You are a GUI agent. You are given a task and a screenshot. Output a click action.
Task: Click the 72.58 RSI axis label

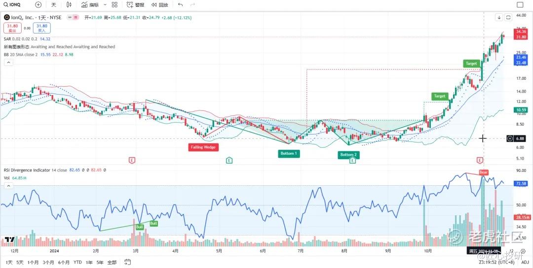pyautogui.click(x=521, y=184)
